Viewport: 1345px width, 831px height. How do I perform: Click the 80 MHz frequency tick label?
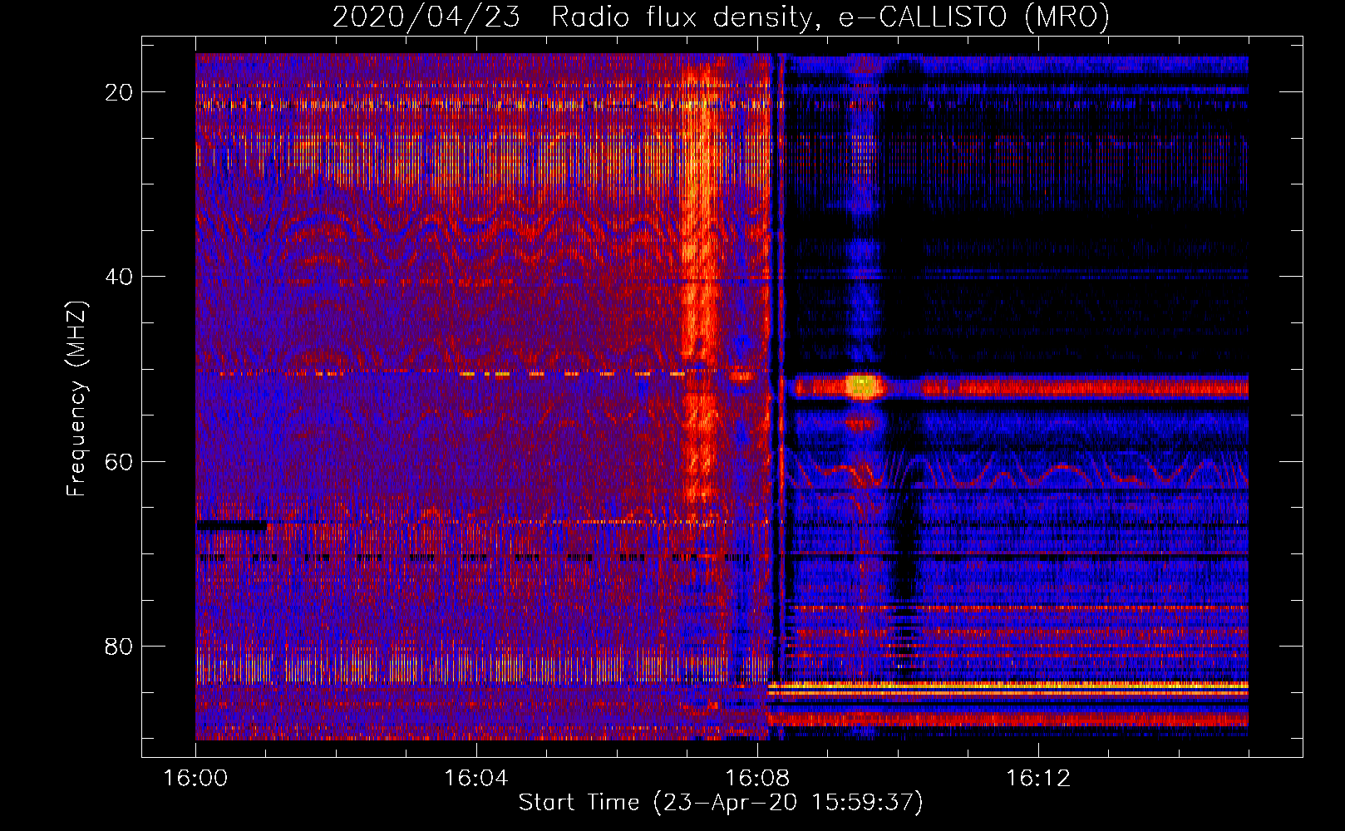(119, 646)
